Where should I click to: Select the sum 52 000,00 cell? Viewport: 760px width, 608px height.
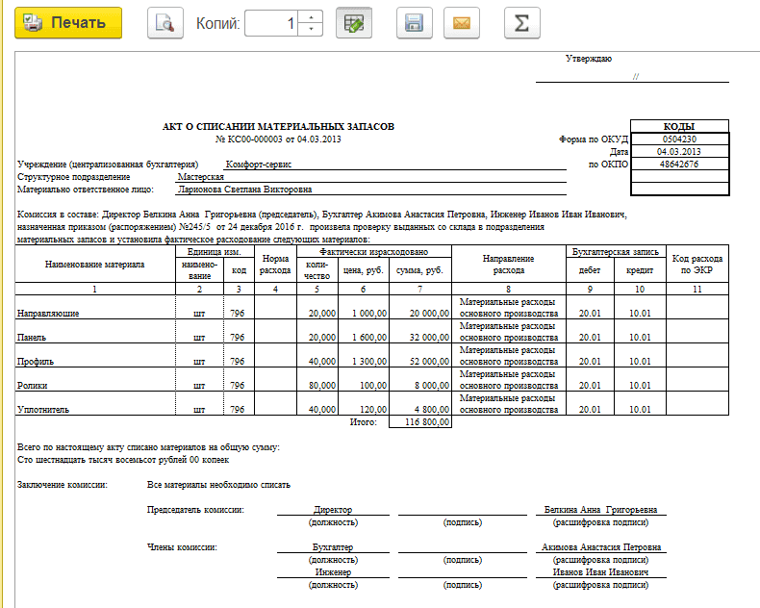420,355
